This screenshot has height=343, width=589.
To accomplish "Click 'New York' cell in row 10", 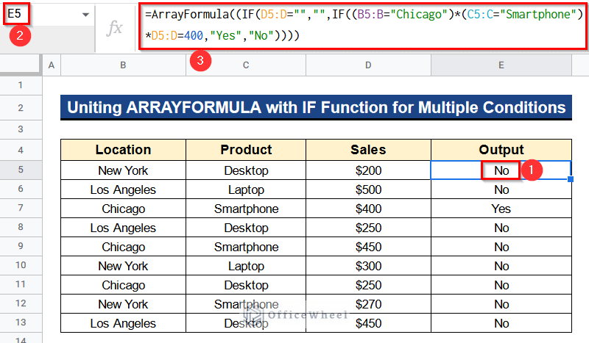I will (123, 266).
